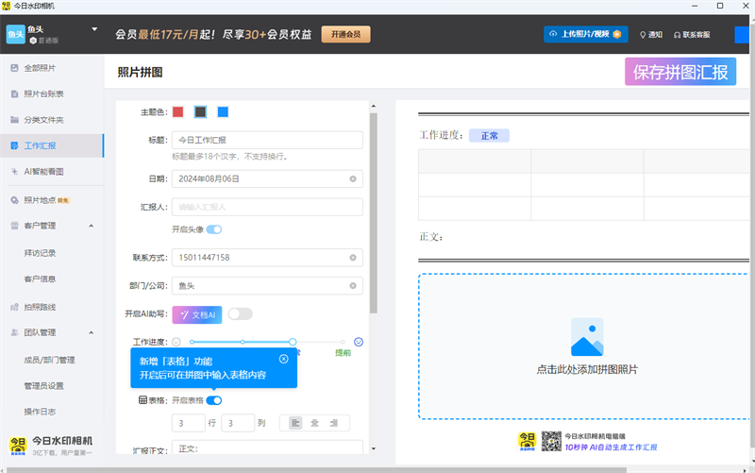This screenshot has height=473, width=755.
Task: Click the 通知 notification bell icon
Action: 644,35
